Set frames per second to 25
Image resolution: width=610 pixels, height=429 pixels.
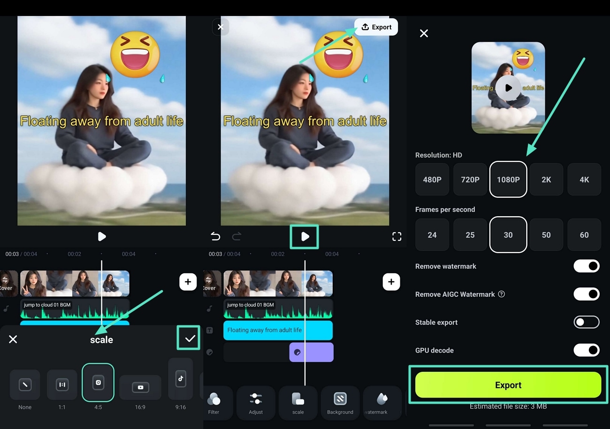coord(470,235)
